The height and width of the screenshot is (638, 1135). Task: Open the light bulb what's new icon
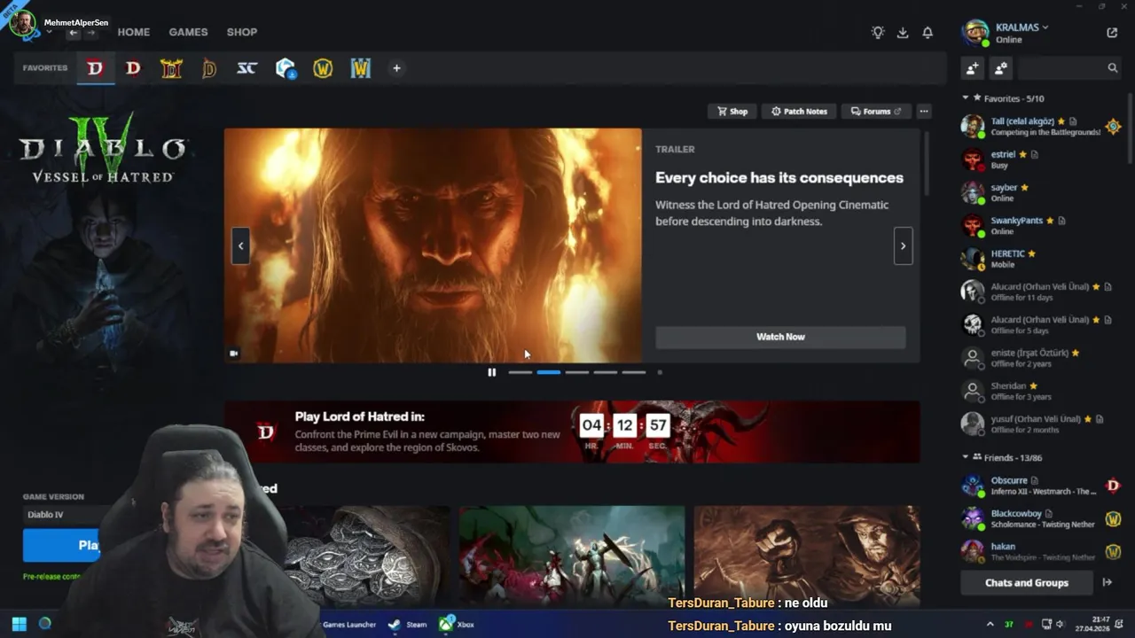[x=878, y=32]
